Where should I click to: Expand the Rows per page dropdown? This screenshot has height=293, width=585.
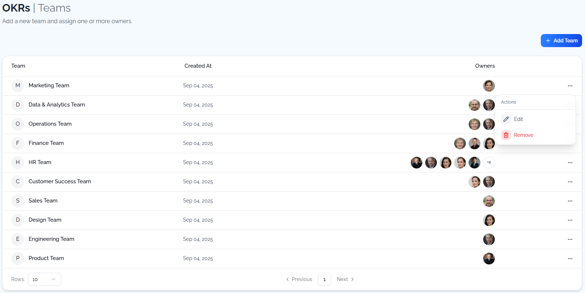(44, 279)
